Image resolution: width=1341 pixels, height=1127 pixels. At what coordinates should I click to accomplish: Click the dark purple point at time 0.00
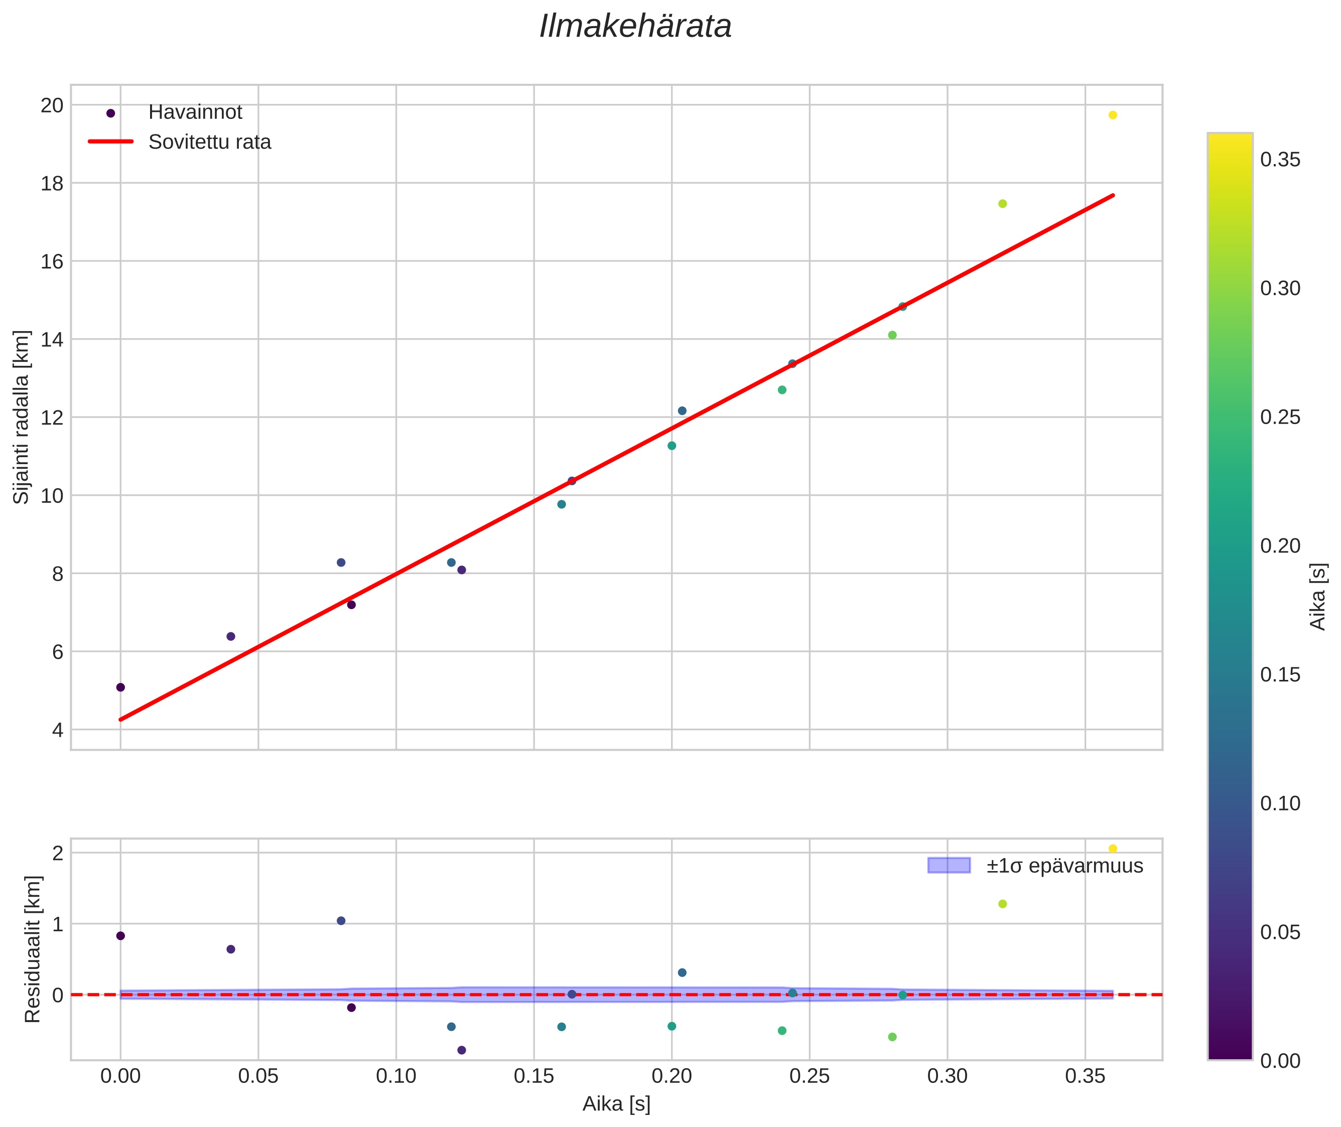(121, 687)
